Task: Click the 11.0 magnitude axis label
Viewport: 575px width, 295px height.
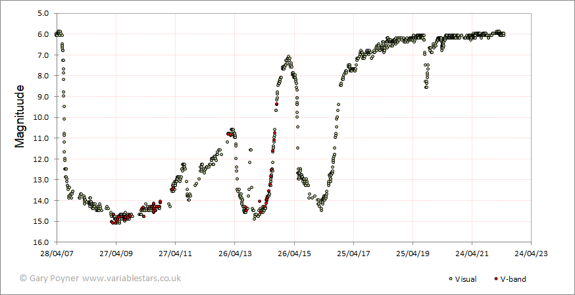Action: [x=42, y=138]
